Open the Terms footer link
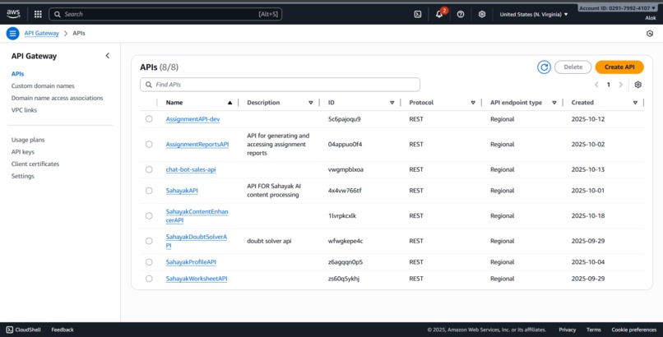The height and width of the screenshot is (337, 663). (x=594, y=330)
